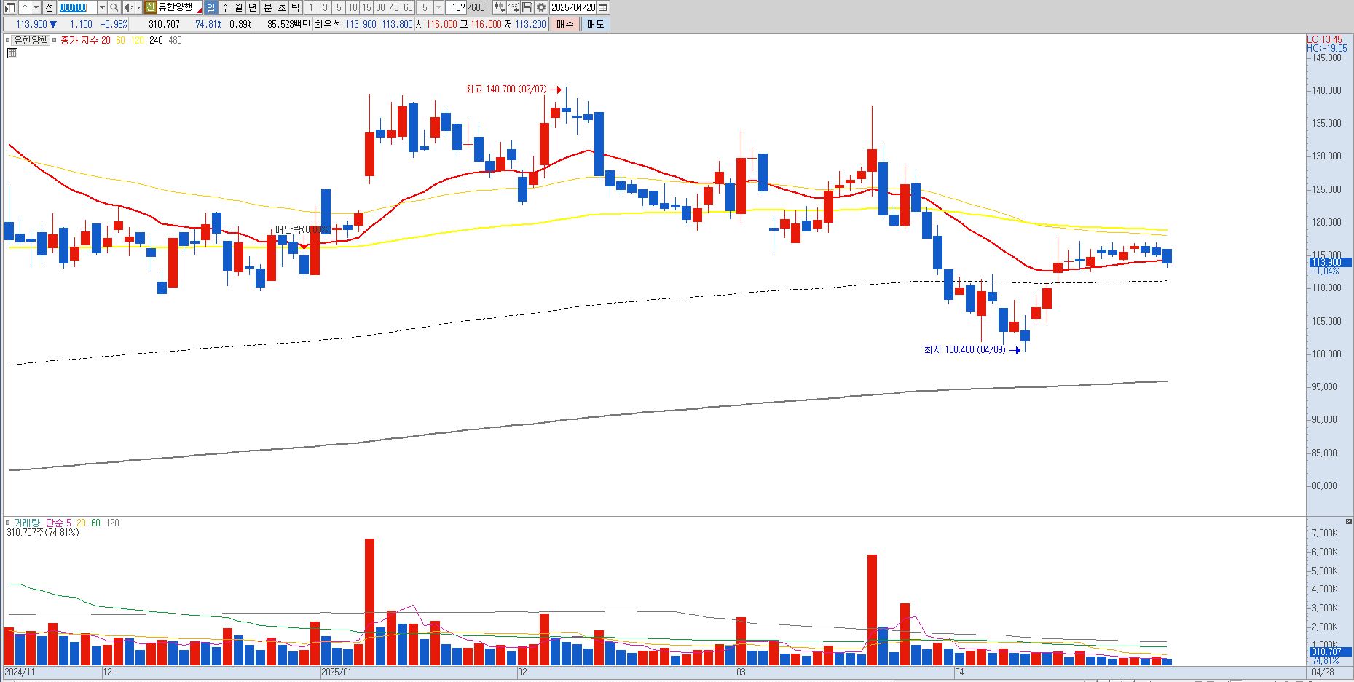Screen dimensions: 1354x682
Task: Open the save chart floppy icon
Action: coord(527,7)
